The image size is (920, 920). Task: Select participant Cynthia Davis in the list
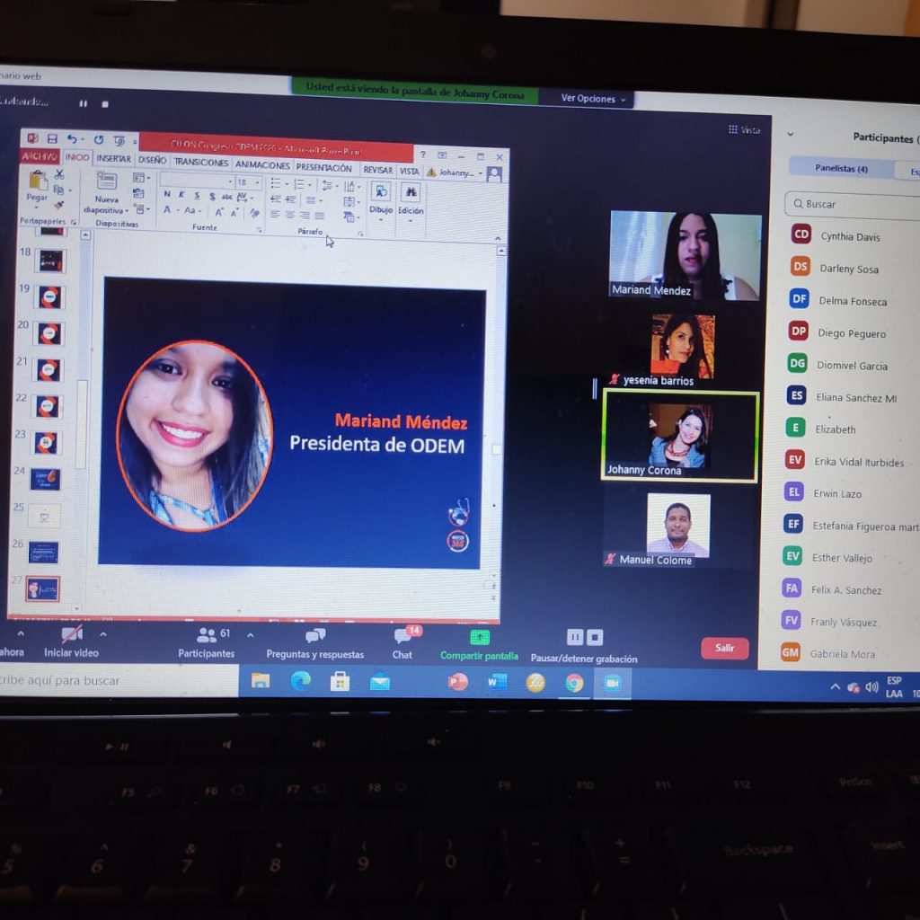click(852, 236)
